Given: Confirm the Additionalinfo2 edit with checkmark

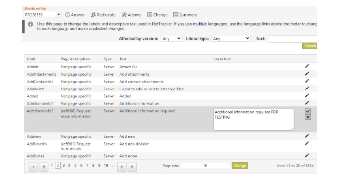Looking at the screenshot, I should (308, 111).
